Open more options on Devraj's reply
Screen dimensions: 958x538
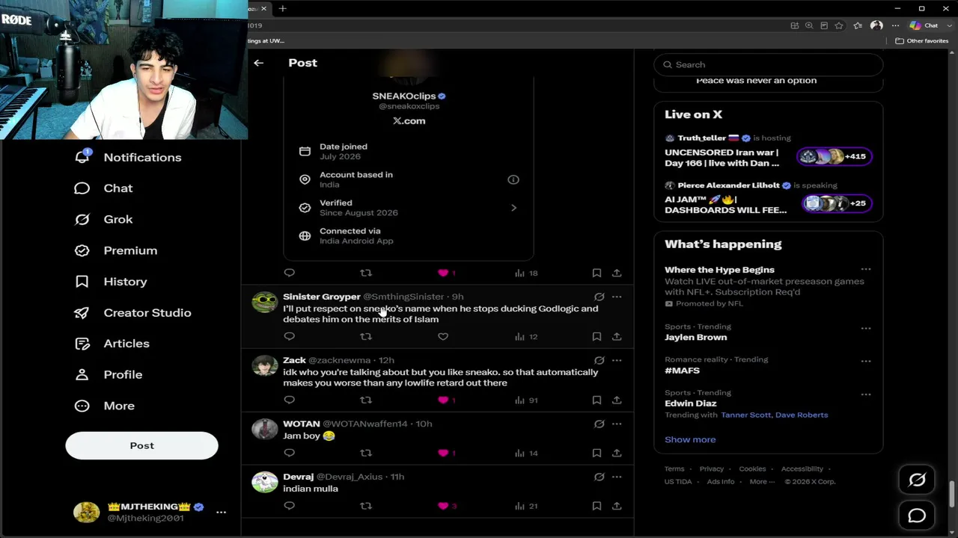click(x=617, y=477)
